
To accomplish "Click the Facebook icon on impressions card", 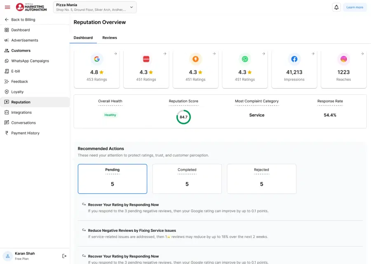I will click(294, 59).
